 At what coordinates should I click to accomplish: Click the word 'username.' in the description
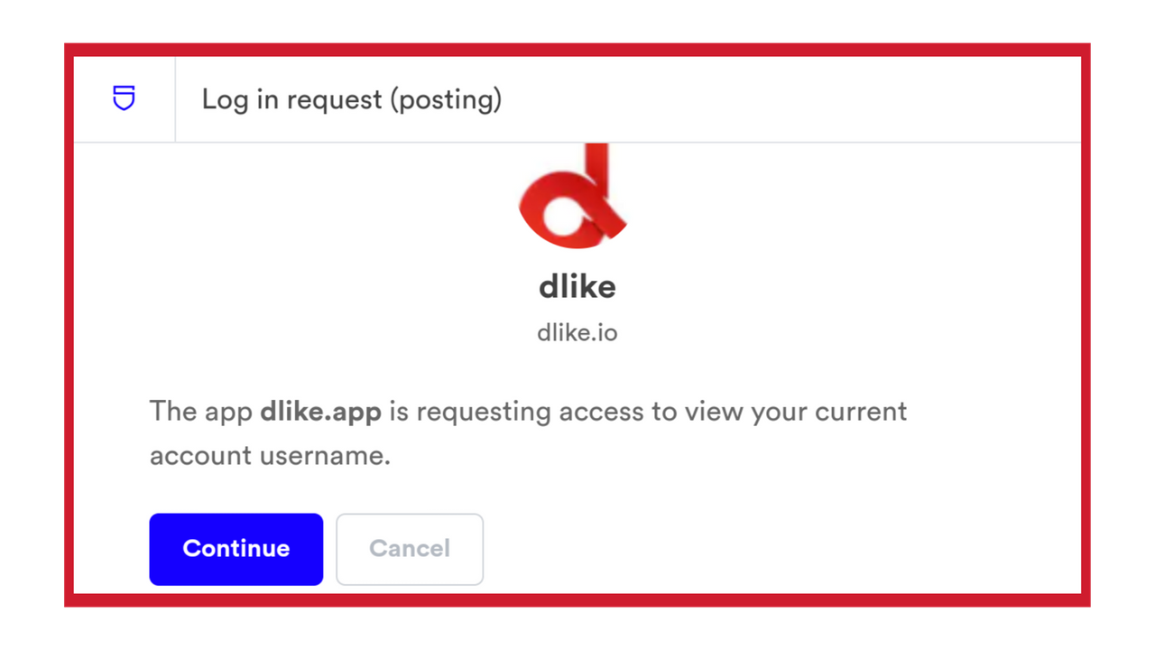(325, 456)
